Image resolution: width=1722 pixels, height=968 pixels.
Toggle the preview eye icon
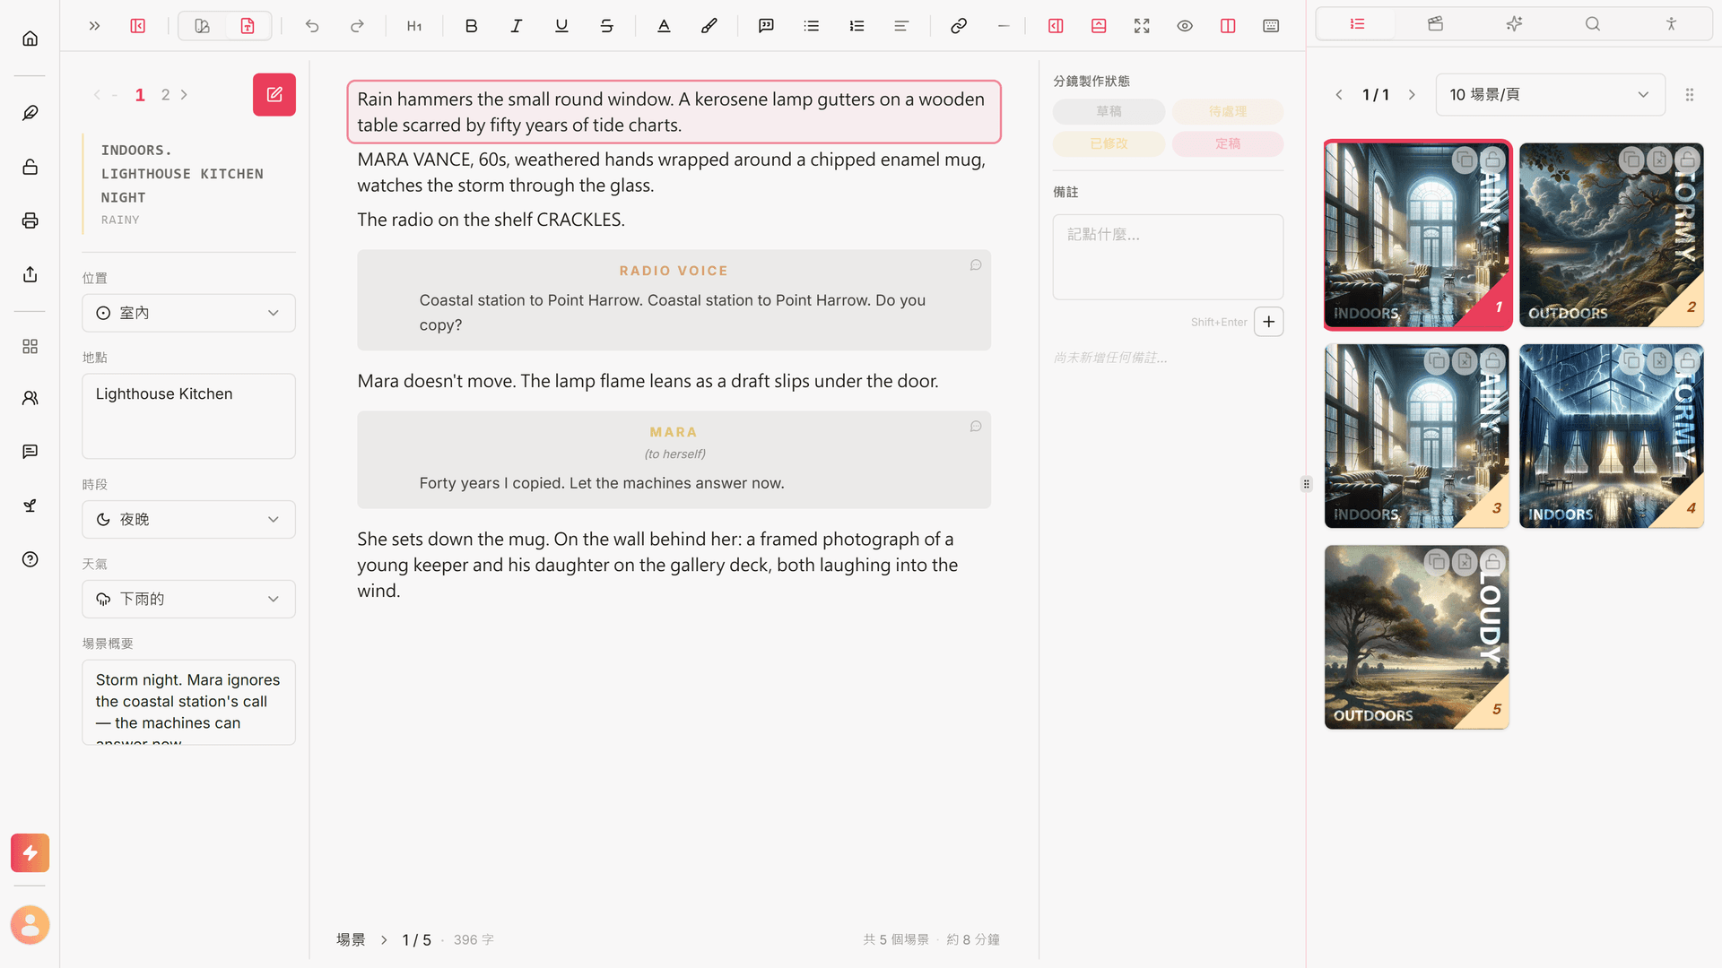pyautogui.click(x=1184, y=26)
